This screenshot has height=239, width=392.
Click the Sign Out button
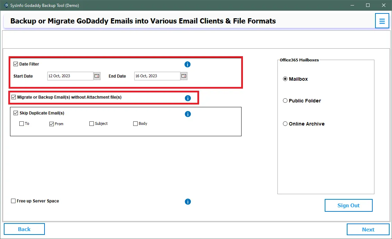[x=349, y=205]
